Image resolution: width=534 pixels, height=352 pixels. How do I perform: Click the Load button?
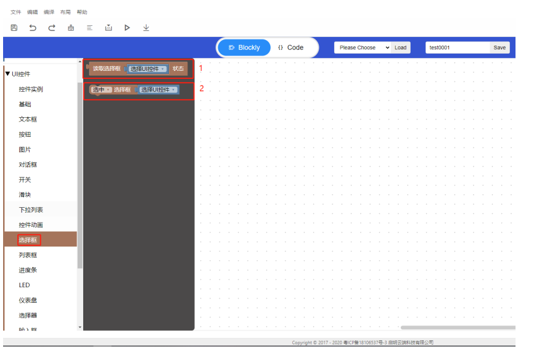pyautogui.click(x=401, y=47)
